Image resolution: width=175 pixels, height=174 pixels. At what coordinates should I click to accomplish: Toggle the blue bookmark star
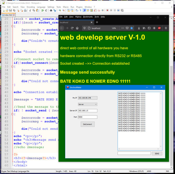pos(132,28)
